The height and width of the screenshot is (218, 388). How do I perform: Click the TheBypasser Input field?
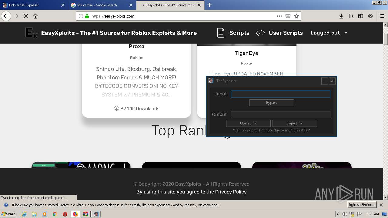(281, 94)
